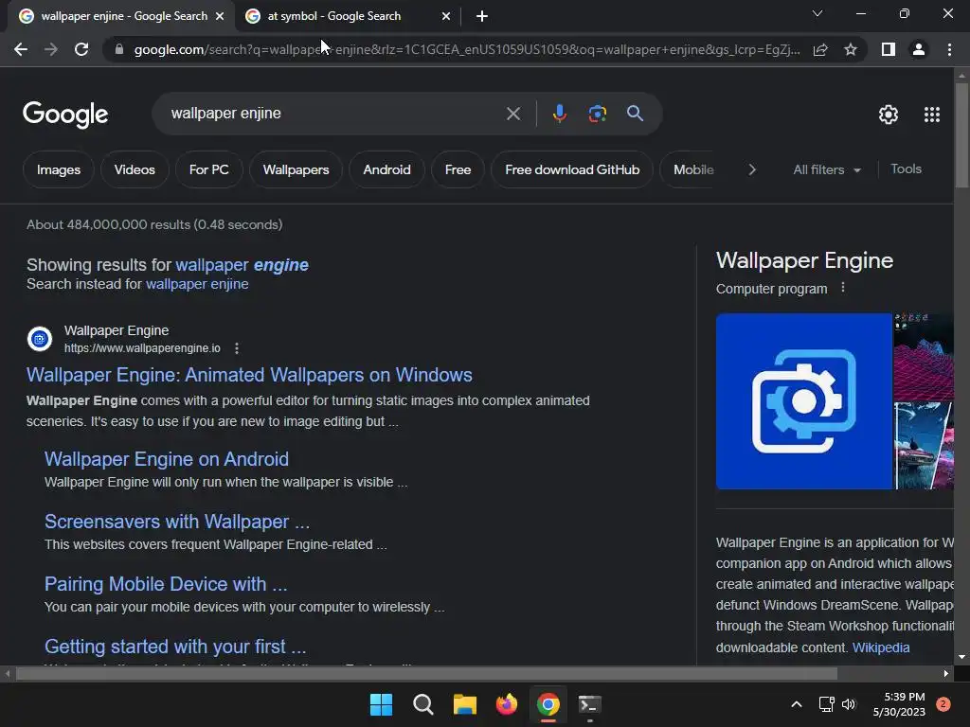This screenshot has width=970, height=727.
Task: Click the vertical page scrollbar thumb
Action: 961,134
